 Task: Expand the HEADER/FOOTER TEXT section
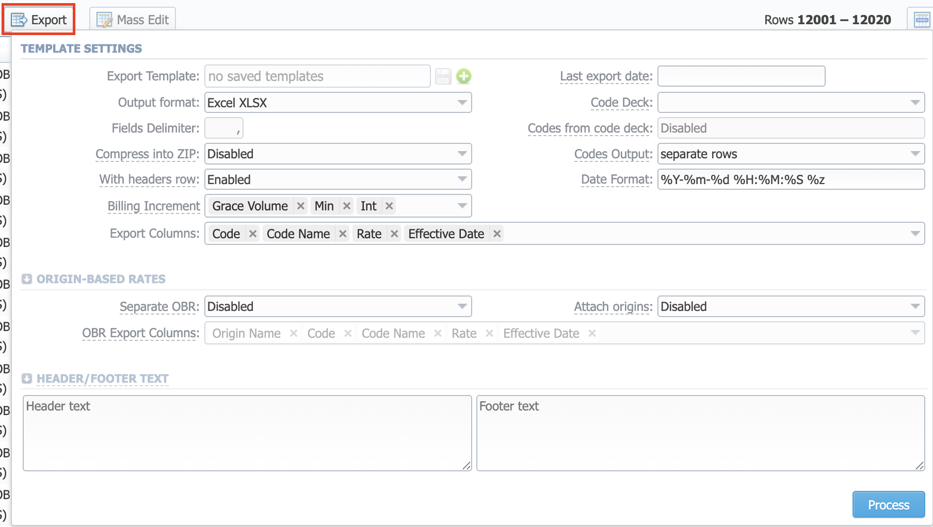click(26, 378)
